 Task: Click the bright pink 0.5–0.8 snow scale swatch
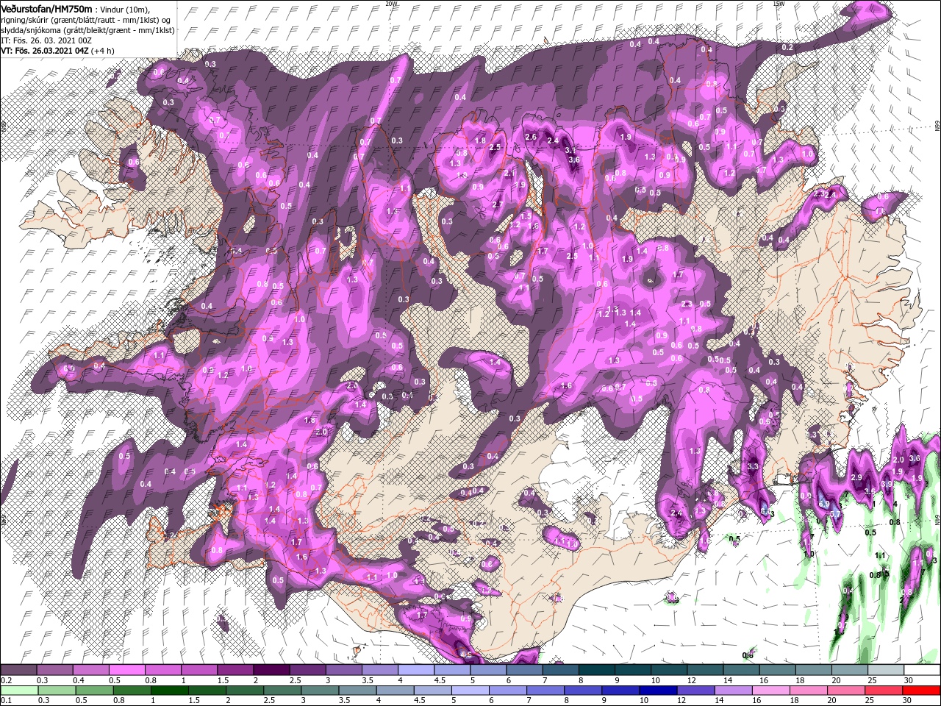click(x=126, y=670)
